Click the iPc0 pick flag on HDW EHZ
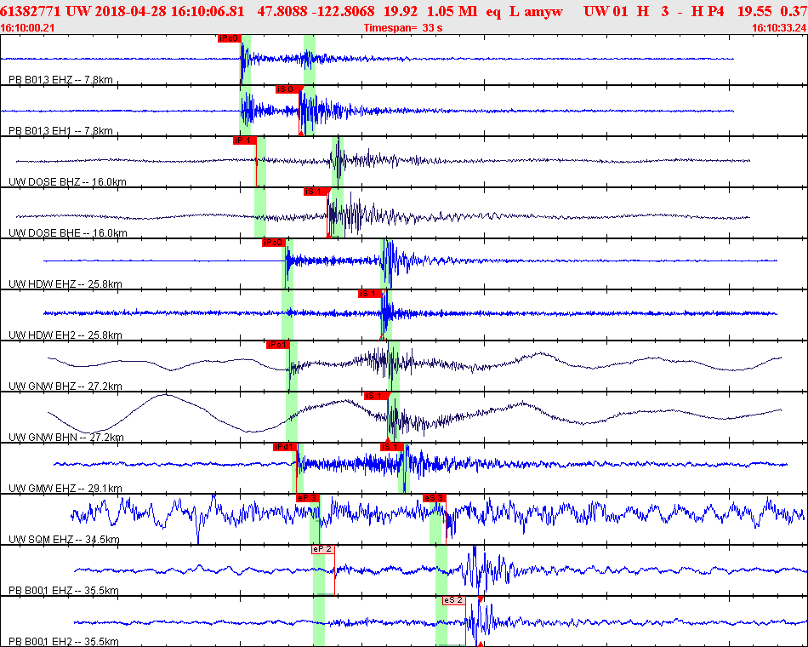 274,243
